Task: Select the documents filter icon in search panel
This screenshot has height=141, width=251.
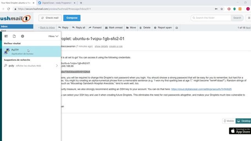Action: click(x=14, y=36)
